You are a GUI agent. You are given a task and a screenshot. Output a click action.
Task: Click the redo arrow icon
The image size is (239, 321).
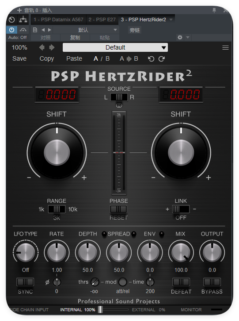pos(162,59)
